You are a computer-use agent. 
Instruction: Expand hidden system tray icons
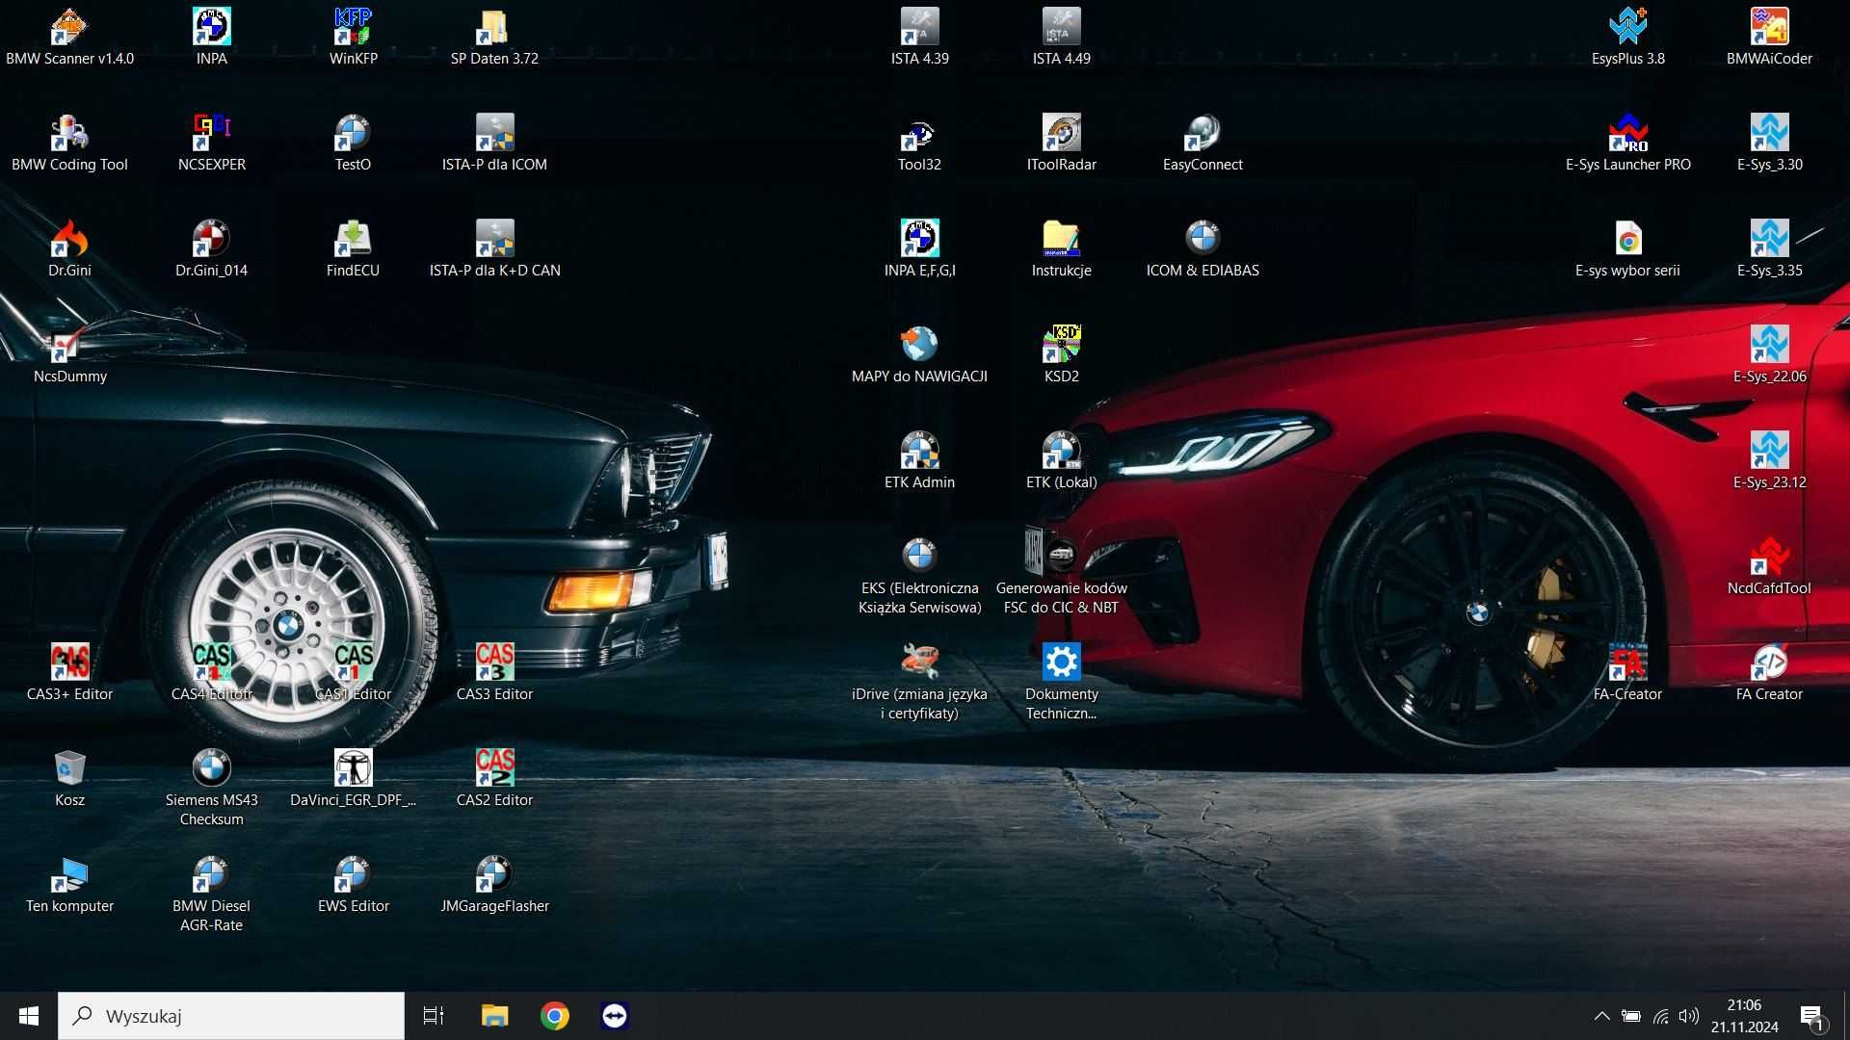click(x=1601, y=1016)
